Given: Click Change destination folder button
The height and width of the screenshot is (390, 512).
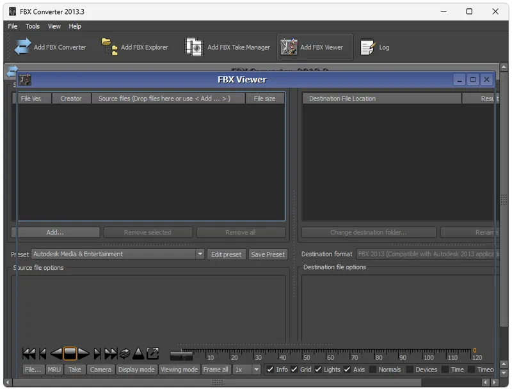Looking at the screenshot, I should [x=369, y=233].
